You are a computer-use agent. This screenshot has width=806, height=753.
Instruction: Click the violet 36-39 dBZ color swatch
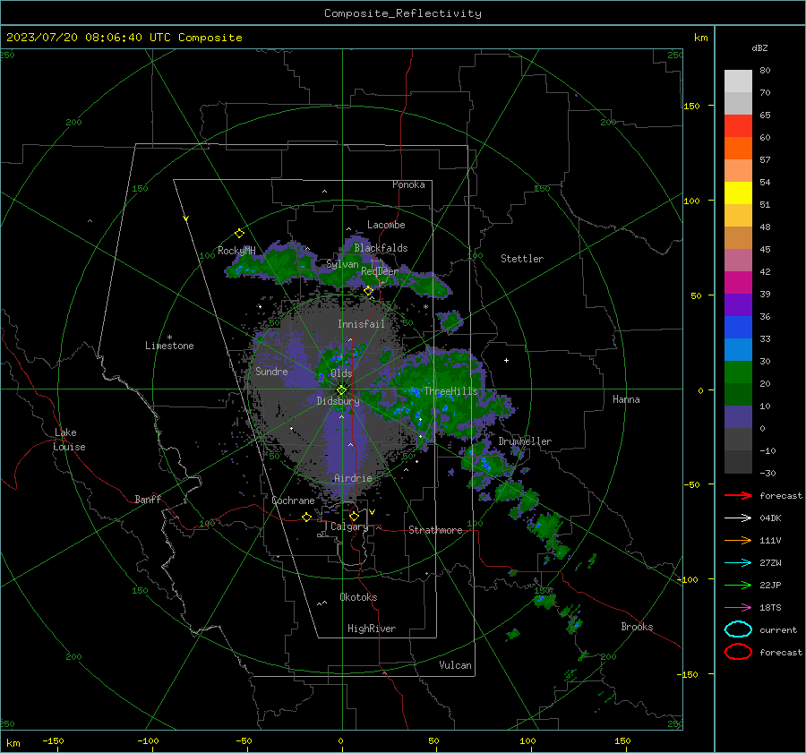point(738,304)
